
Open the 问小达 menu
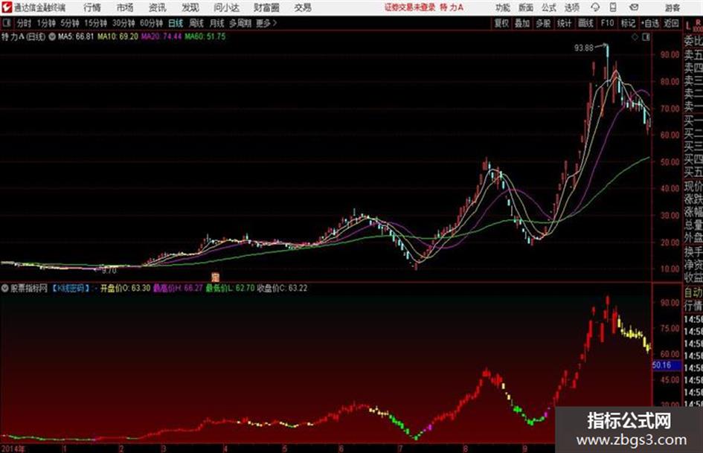(x=226, y=7)
